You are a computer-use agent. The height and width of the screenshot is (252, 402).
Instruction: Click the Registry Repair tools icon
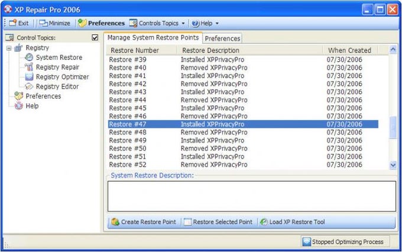[29, 67]
